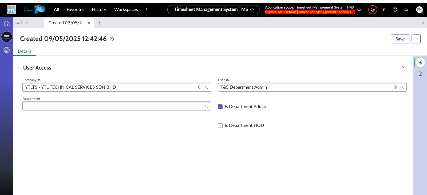Click the search magnifier in top header
The image size is (427, 195).
tap(359, 10)
